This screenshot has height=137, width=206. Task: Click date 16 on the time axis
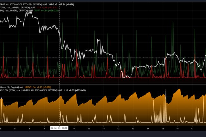(177, 128)
